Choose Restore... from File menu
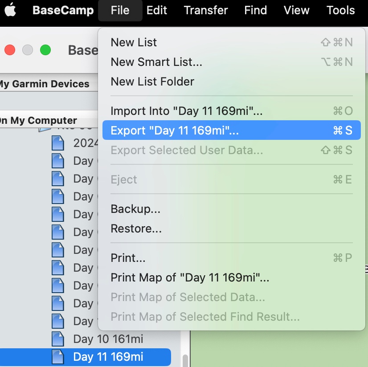The height and width of the screenshot is (367, 368). coord(231,228)
